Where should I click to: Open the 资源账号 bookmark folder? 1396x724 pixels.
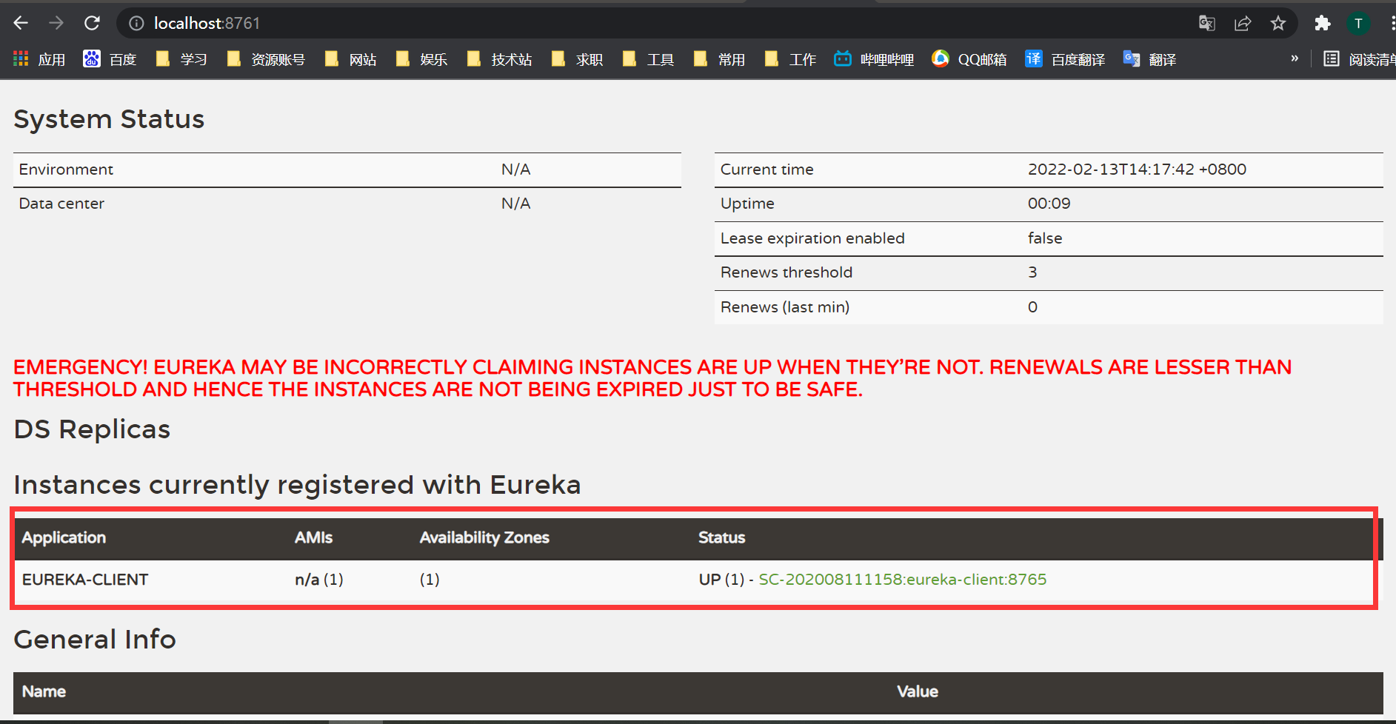(266, 59)
